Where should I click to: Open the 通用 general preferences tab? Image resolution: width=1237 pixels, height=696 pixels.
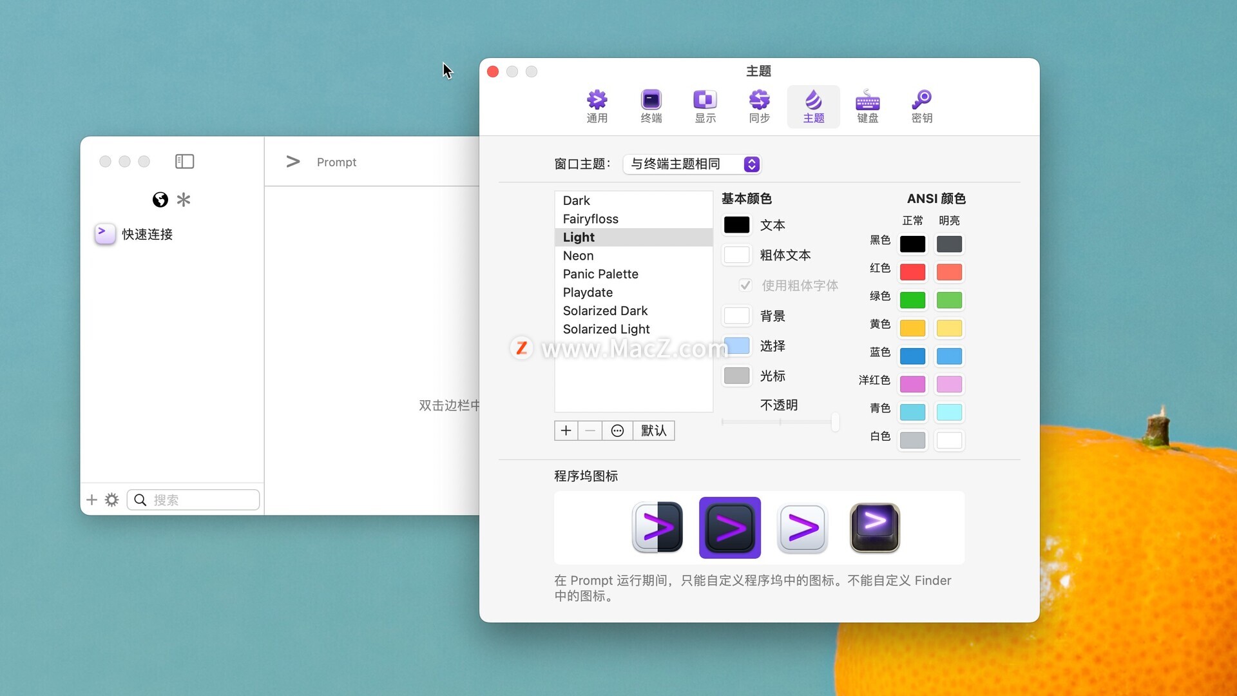pos(597,106)
